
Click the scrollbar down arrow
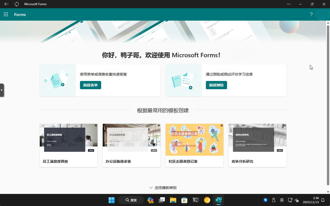coord(328,192)
